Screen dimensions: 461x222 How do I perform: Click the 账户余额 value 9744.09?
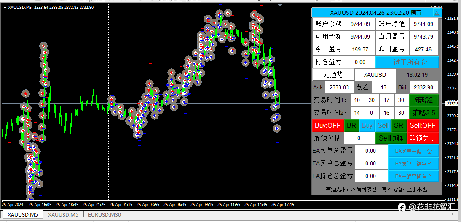[x=360, y=24]
